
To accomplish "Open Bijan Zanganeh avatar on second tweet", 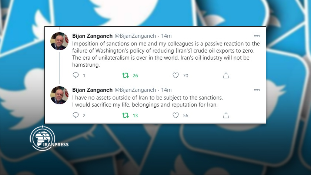I will [x=60, y=95].
